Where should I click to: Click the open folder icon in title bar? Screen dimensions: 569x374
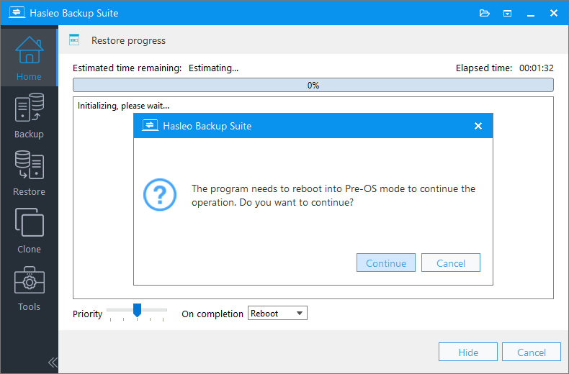click(485, 14)
